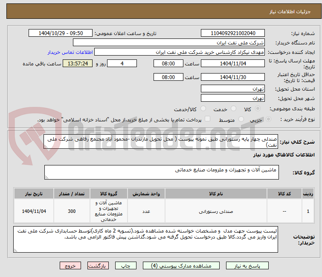The height and width of the screenshot is (277, 322).
Task: Click the price validity time 08:00 field
Action: click(168, 77)
